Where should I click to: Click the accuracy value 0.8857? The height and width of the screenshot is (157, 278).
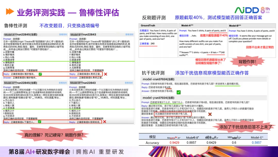[x=191, y=143]
